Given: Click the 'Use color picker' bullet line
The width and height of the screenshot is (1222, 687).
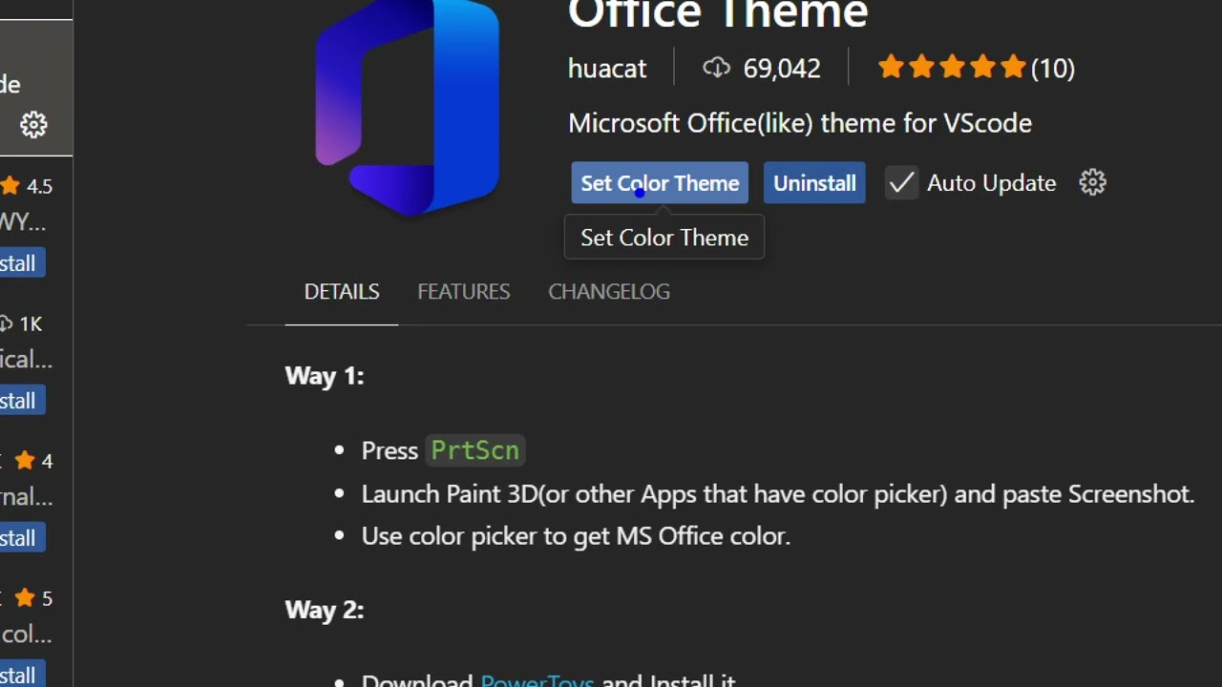Looking at the screenshot, I should pyautogui.click(x=576, y=535).
